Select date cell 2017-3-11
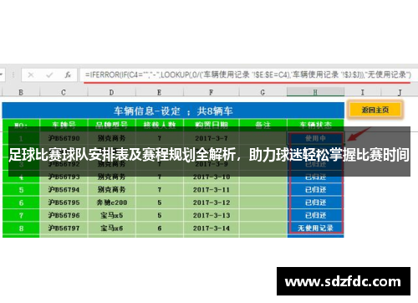Viewport: 418px width, 303px height. coord(212,190)
